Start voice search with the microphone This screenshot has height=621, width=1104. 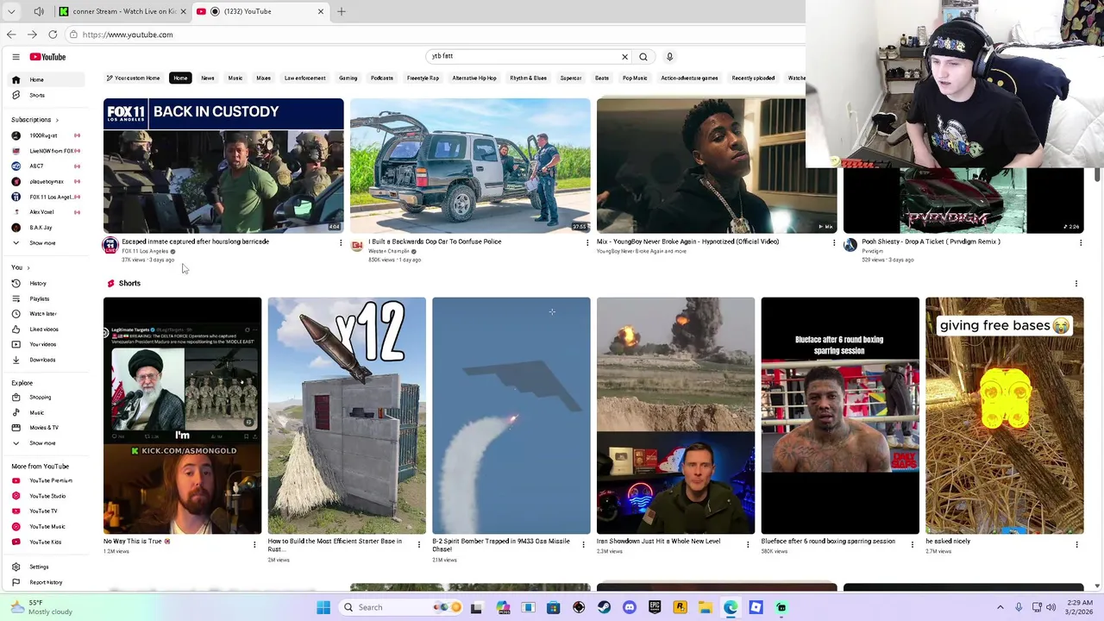(669, 57)
